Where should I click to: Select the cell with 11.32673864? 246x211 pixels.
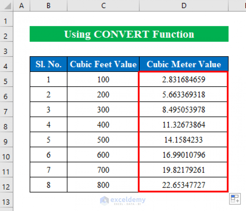tap(184, 124)
